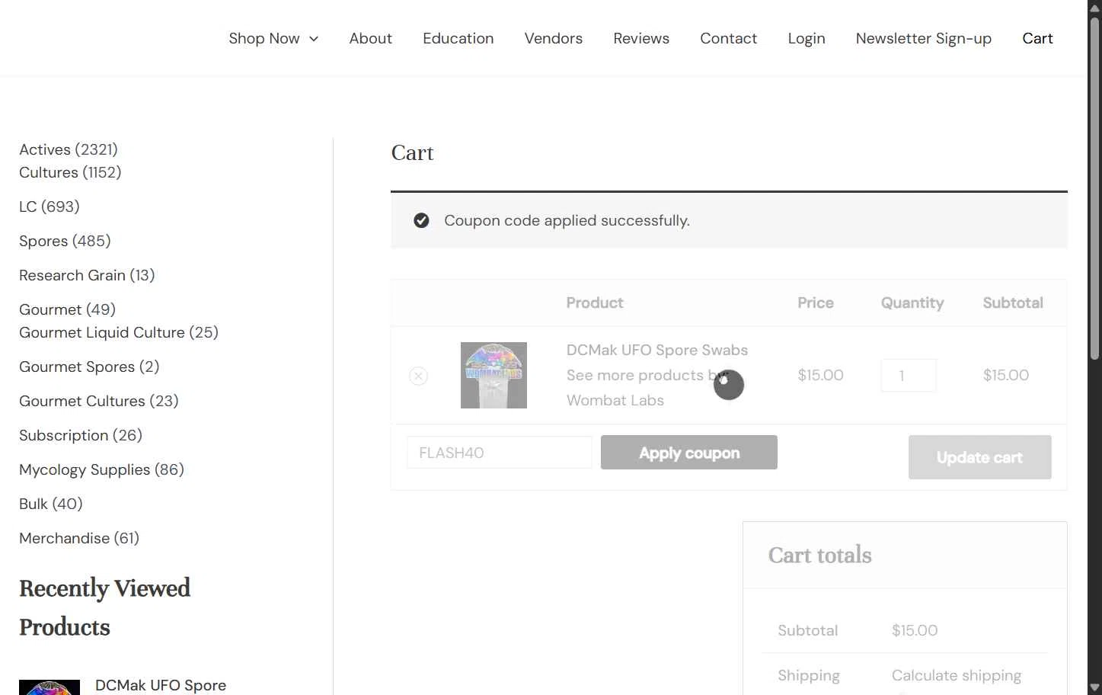The height and width of the screenshot is (695, 1102).
Task: Open the recently viewed DCMak UFO Spore thumbnail
Action: (50, 687)
